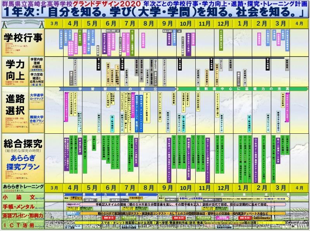310x231 pixels.
Task: Select the 手帳・メンタル training row label
Action: tap(21, 205)
